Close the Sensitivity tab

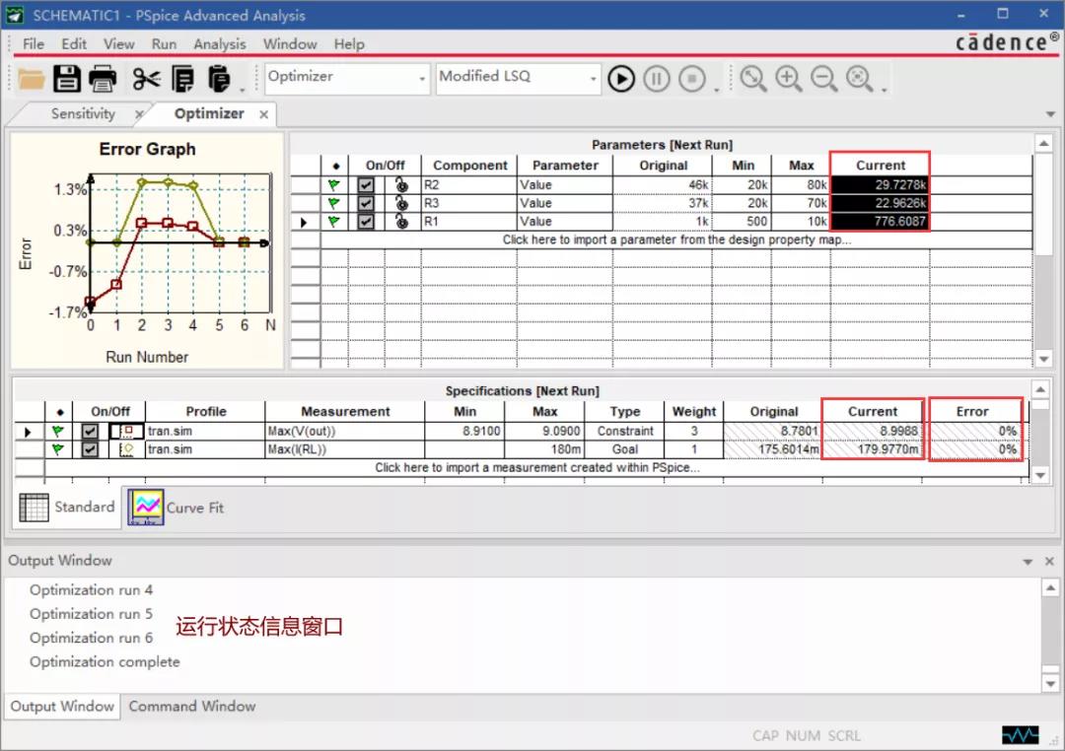click(x=139, y=114)
